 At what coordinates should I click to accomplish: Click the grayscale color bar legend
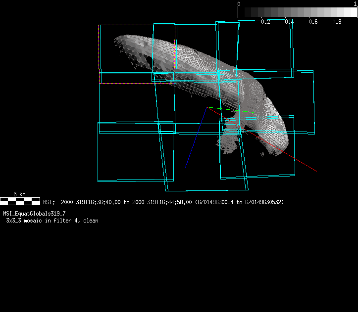click(298, 12)
